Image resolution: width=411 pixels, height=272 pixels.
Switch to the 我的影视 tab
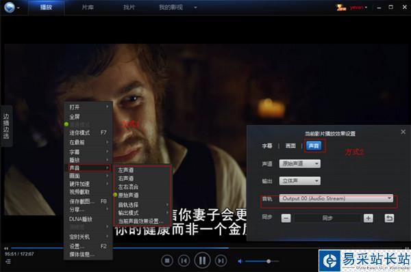pyautogui.click(x=171, y=8)
